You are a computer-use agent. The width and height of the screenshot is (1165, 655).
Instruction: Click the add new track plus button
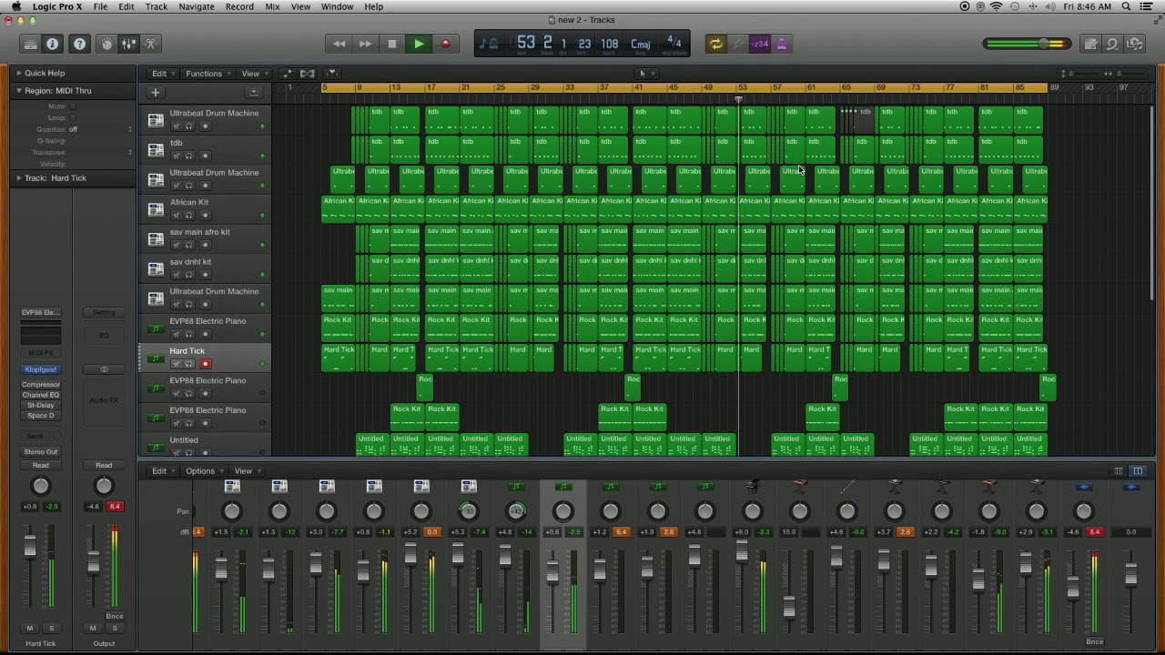[x=156, y=92]
